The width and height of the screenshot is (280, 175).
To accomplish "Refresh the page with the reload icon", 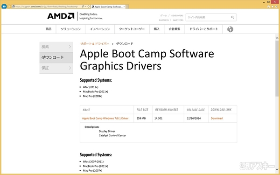I will click(89, 7).
